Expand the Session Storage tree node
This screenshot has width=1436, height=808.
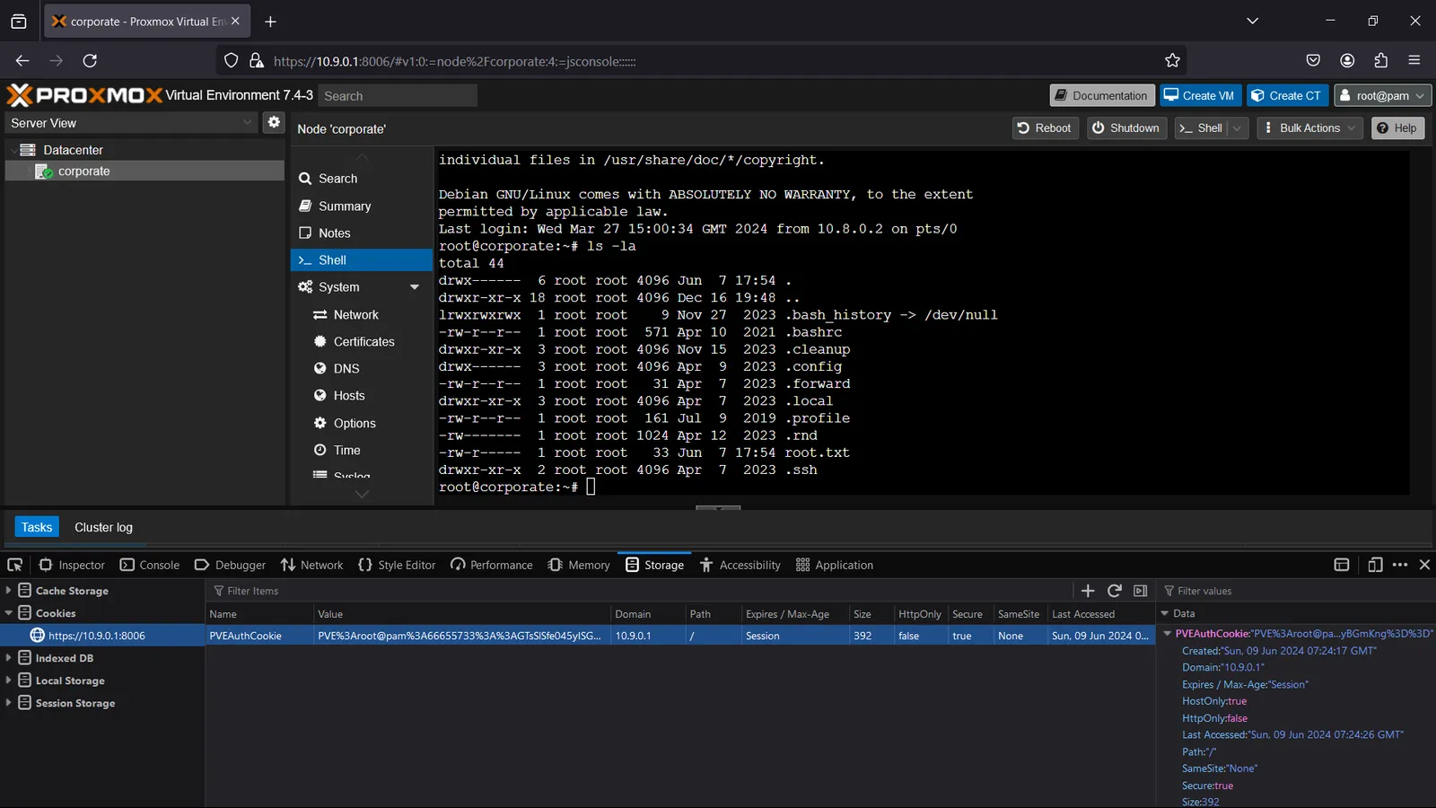8,702
